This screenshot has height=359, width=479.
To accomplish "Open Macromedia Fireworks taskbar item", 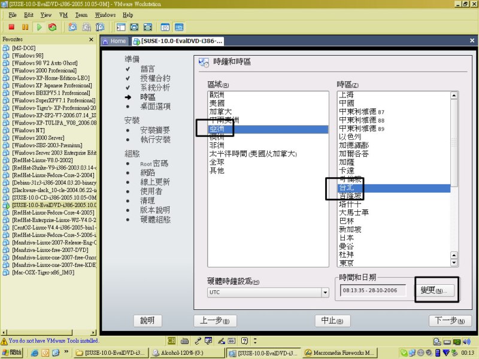I will click(339, 352).
